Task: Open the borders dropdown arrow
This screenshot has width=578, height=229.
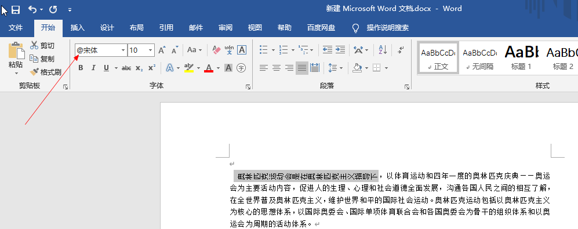Action: click(x=386, y=68)
